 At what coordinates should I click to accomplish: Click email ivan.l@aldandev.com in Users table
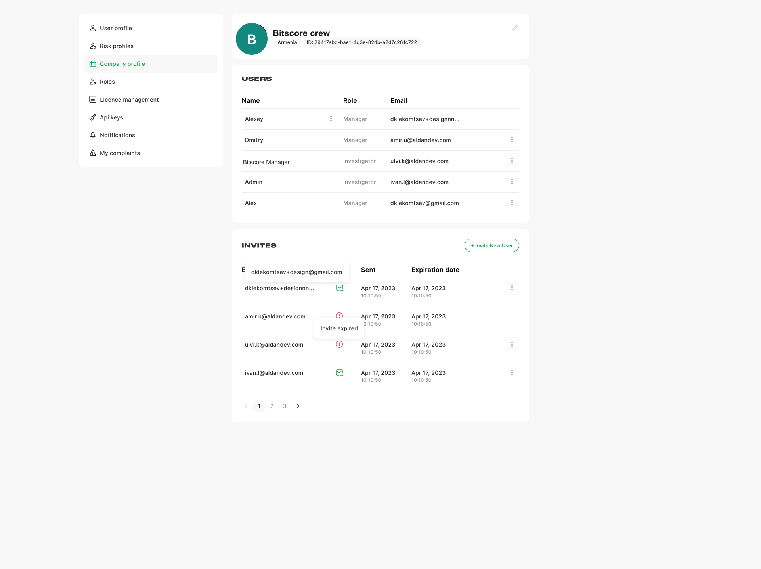[419, 182]
